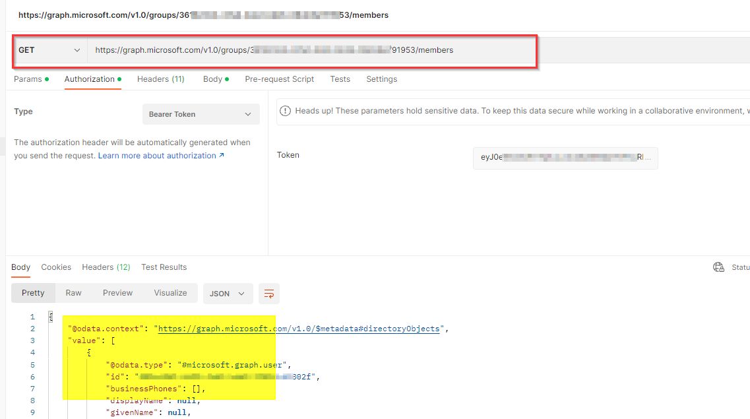Image resolution: width=750 pixels, height=419 pixels.
Task: Open the Visualize response view
Action: [x=170, y=293]
